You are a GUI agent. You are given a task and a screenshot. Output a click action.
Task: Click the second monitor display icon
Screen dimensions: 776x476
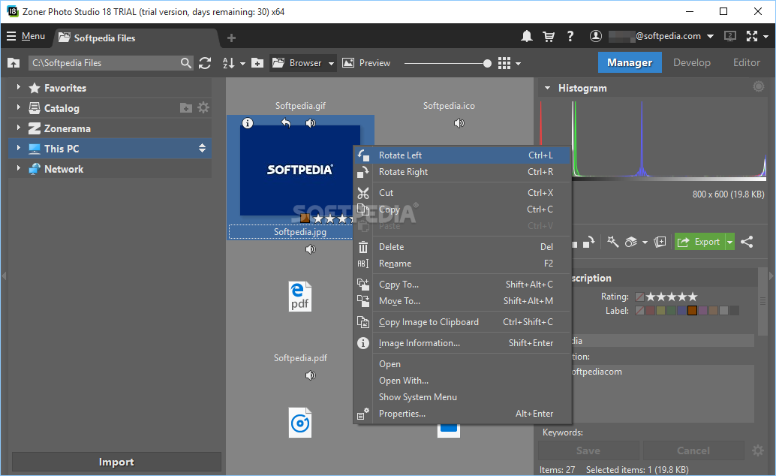[x=730, y=36]
